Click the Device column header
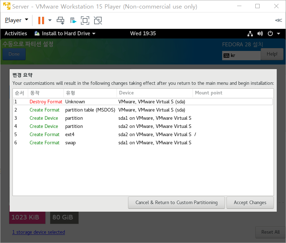 pyautogui.click(x=155, y=93)
